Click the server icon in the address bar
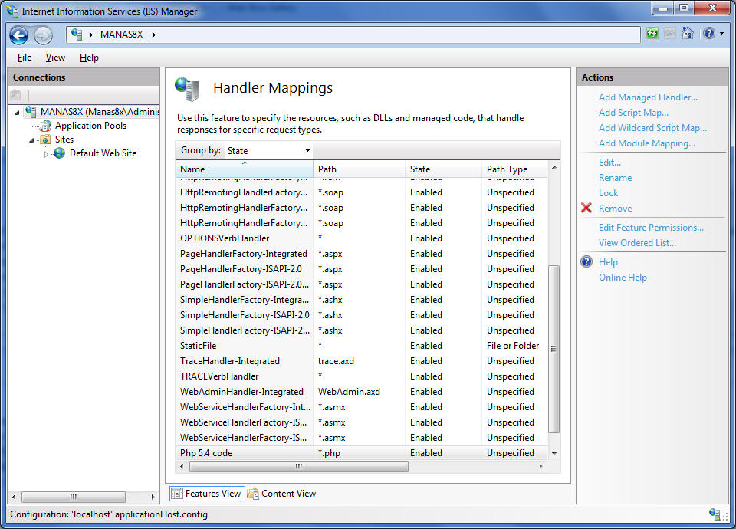The image size is (736, 529). coord(77,34)
